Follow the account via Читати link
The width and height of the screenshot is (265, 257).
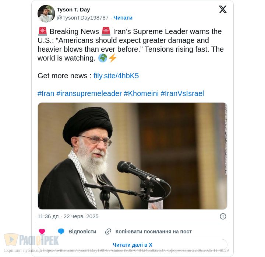123,18
